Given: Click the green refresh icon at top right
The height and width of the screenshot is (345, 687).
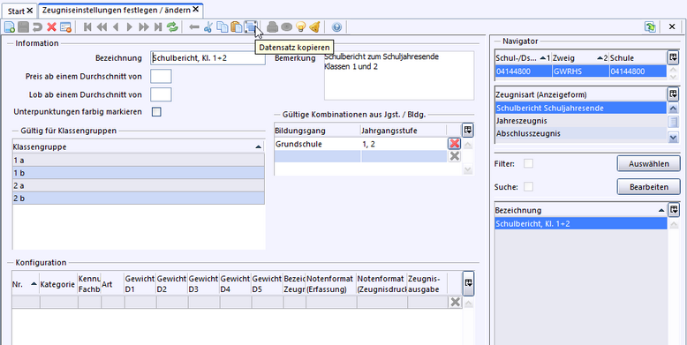Looking at the screenshot, I should 650,26.
